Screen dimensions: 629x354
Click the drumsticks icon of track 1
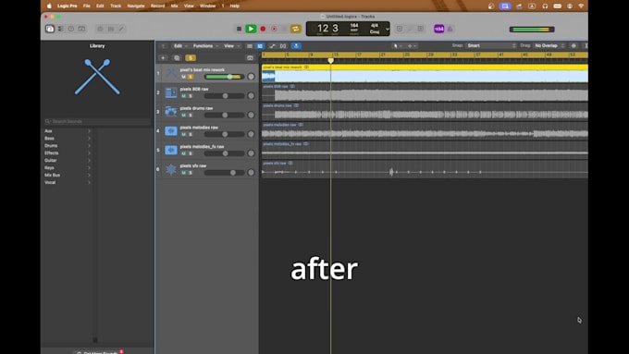(x=171, y=73)
